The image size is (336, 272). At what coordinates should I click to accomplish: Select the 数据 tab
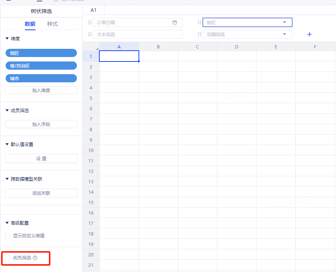[x=30, y=24]
